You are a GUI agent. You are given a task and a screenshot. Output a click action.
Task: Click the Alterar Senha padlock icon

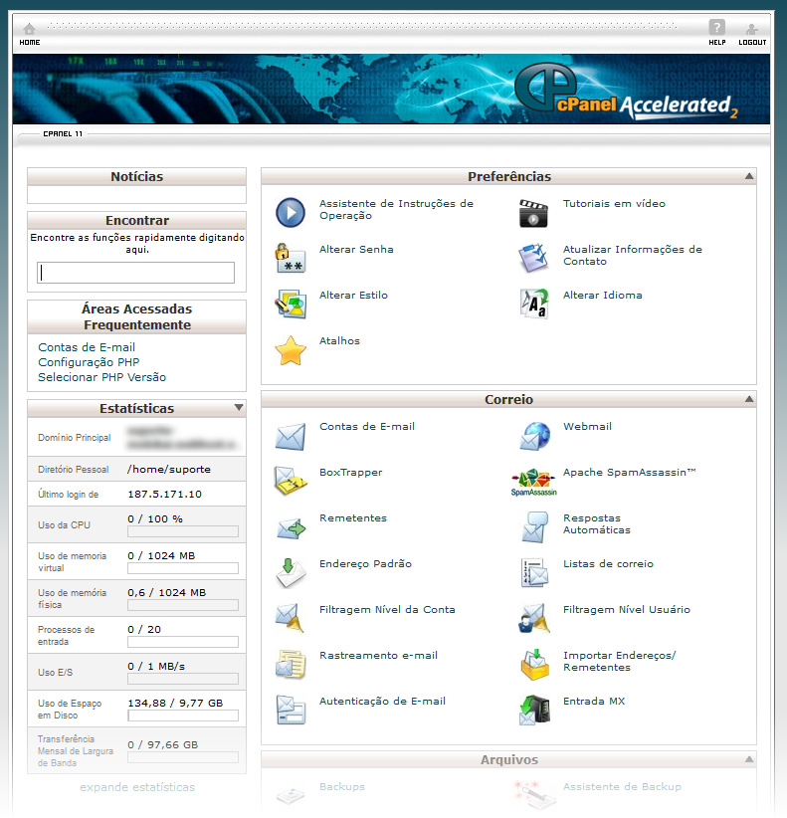tap(290, 258)
